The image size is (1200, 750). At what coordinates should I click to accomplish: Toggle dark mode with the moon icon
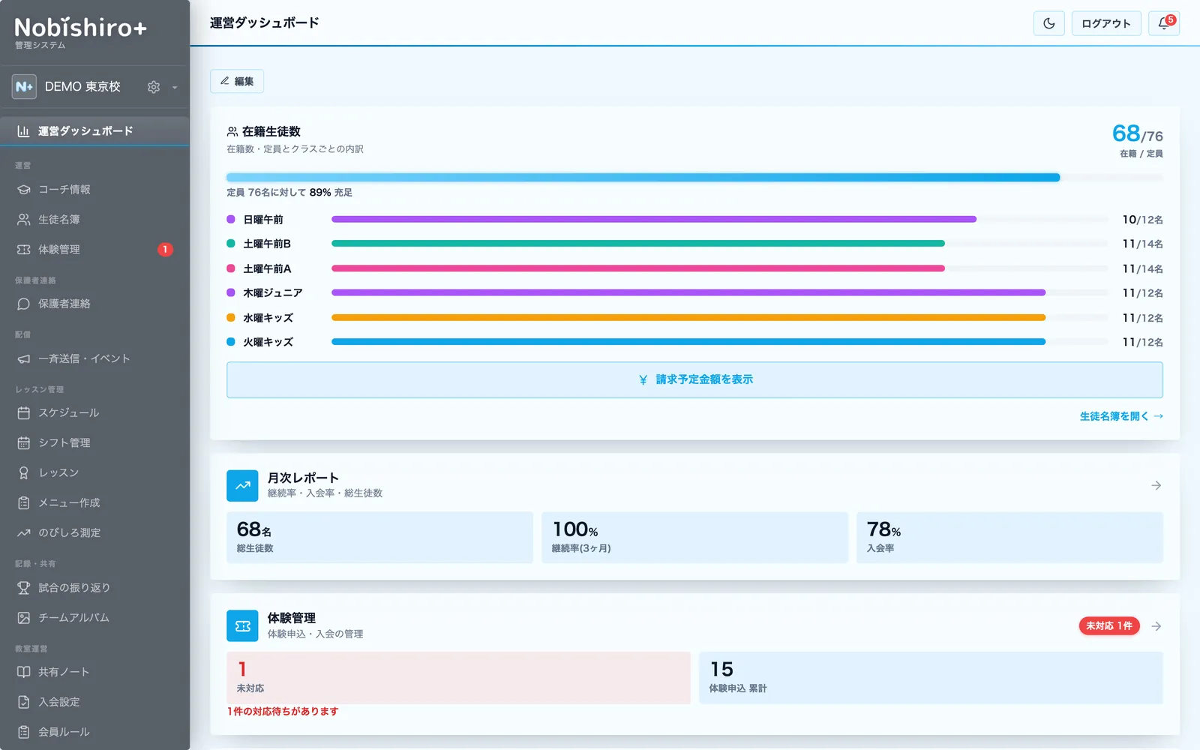tap(1048, 23)
